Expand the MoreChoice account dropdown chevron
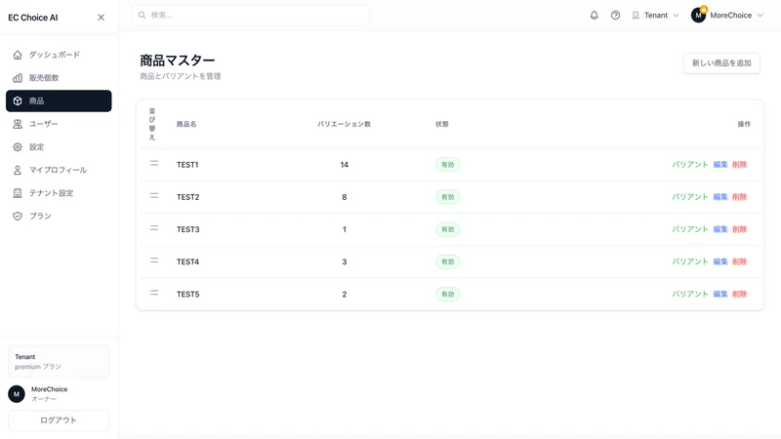Image resolution: width=781 pixels, height=439 pixels. pos(760,16)
